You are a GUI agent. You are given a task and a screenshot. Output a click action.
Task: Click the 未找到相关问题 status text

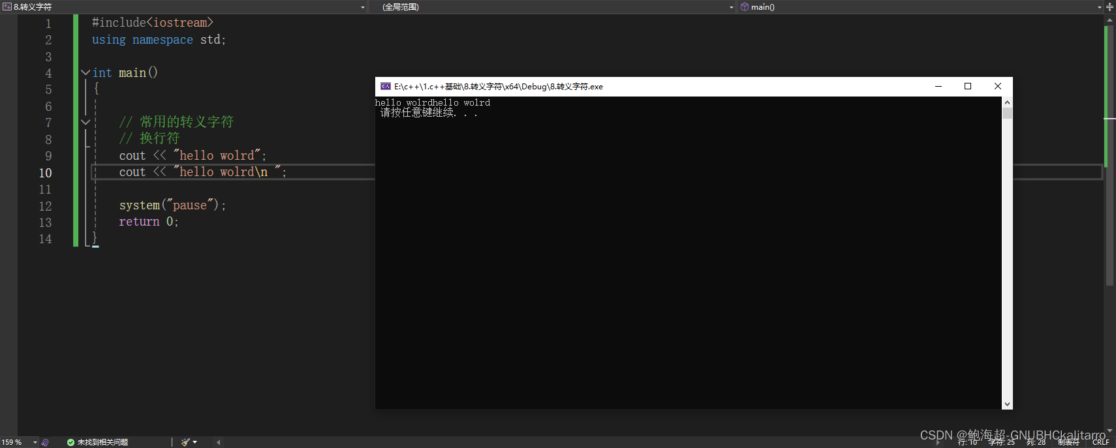102,442
